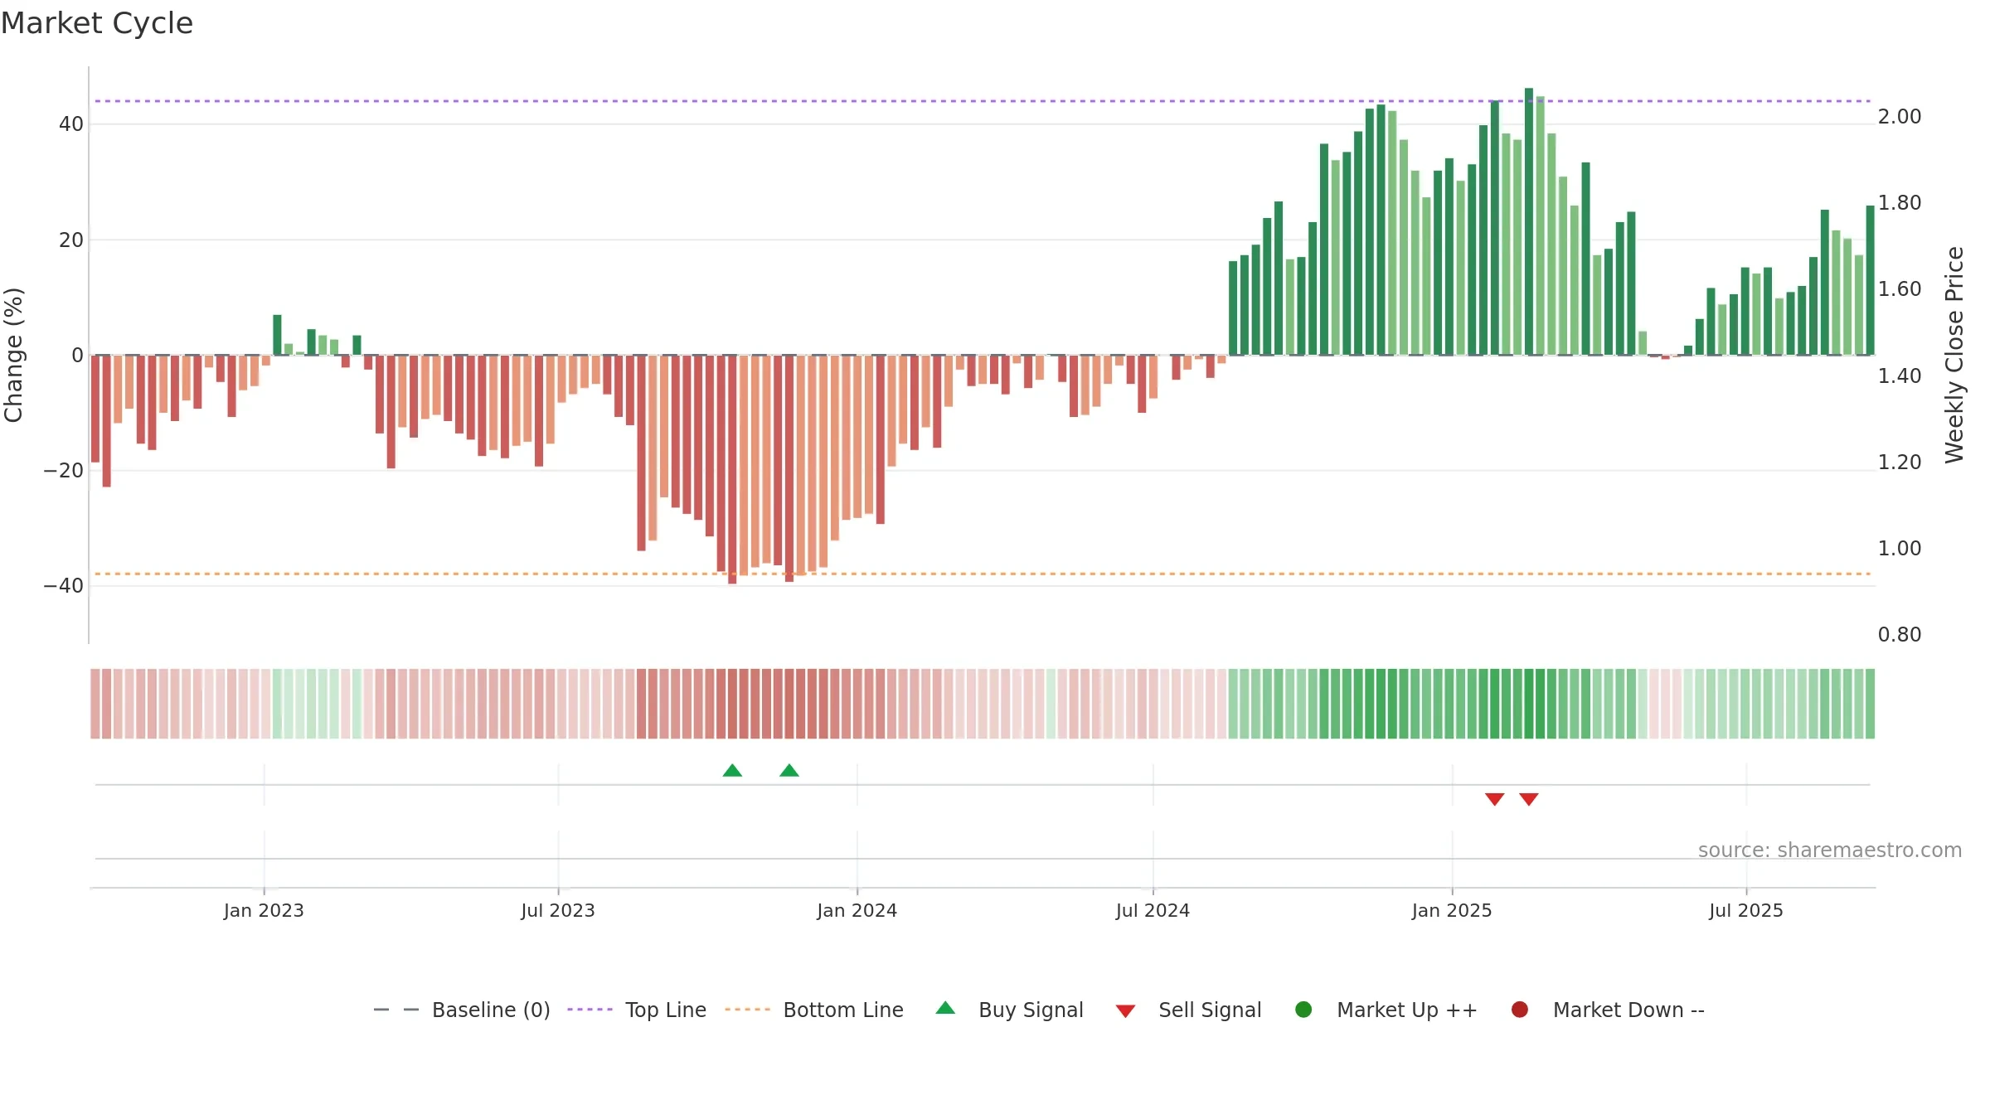Toggle the Market Down -- legend entry
This screenshot has height=1119, width=1990.
[x=1608, y=1010]
